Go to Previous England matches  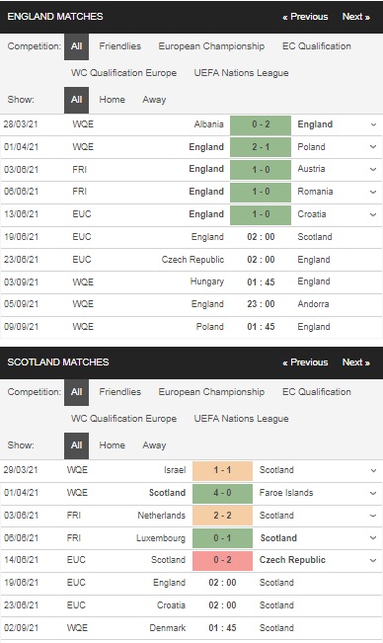click(x=305, y=17)
